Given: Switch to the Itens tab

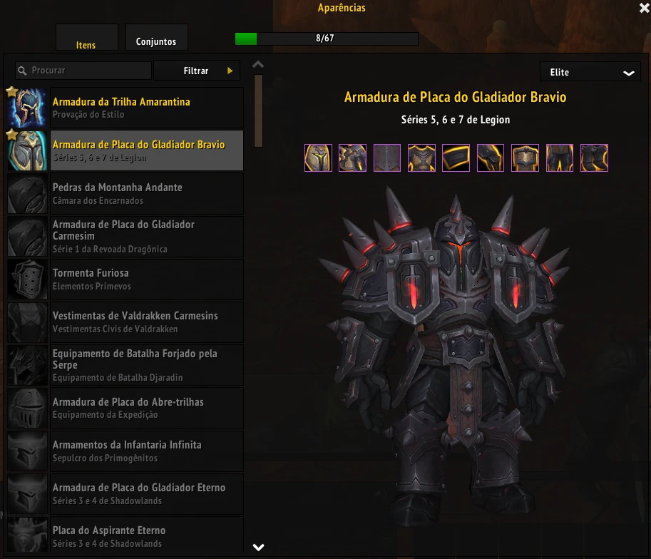Looking at the screenshot, I should click(86, 38).
